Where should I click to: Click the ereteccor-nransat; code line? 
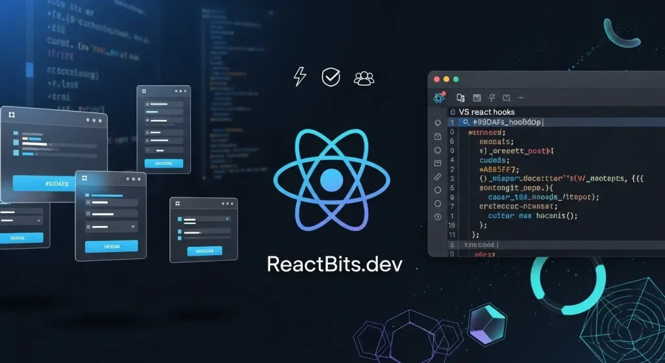tap(518, 206)
